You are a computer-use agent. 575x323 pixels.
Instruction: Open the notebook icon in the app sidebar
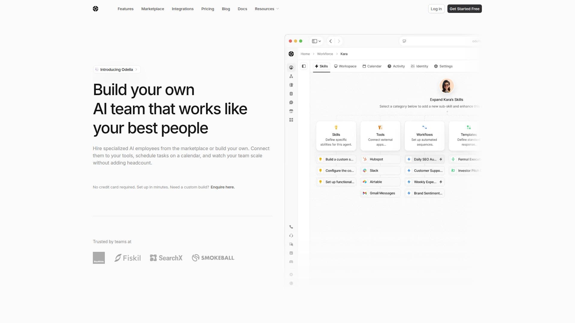coord(291,85)
